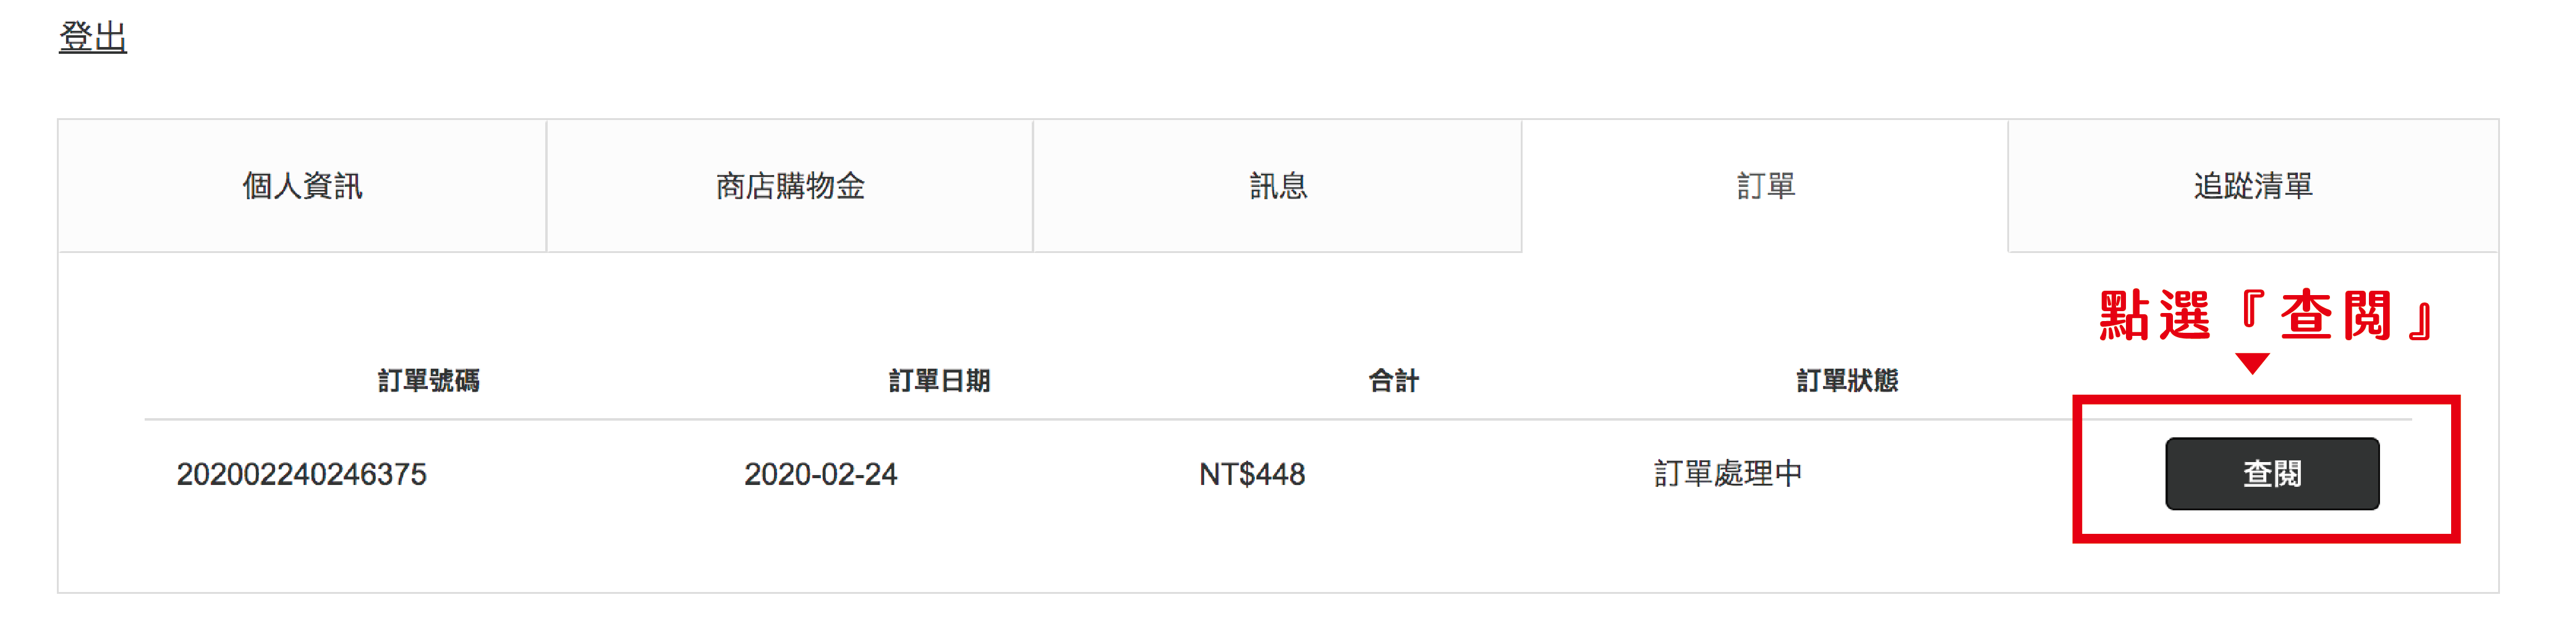This screenshot has height=639, width=2576.
Task: Click the red outline frame around 查閱
Action: click(2080, 470)
